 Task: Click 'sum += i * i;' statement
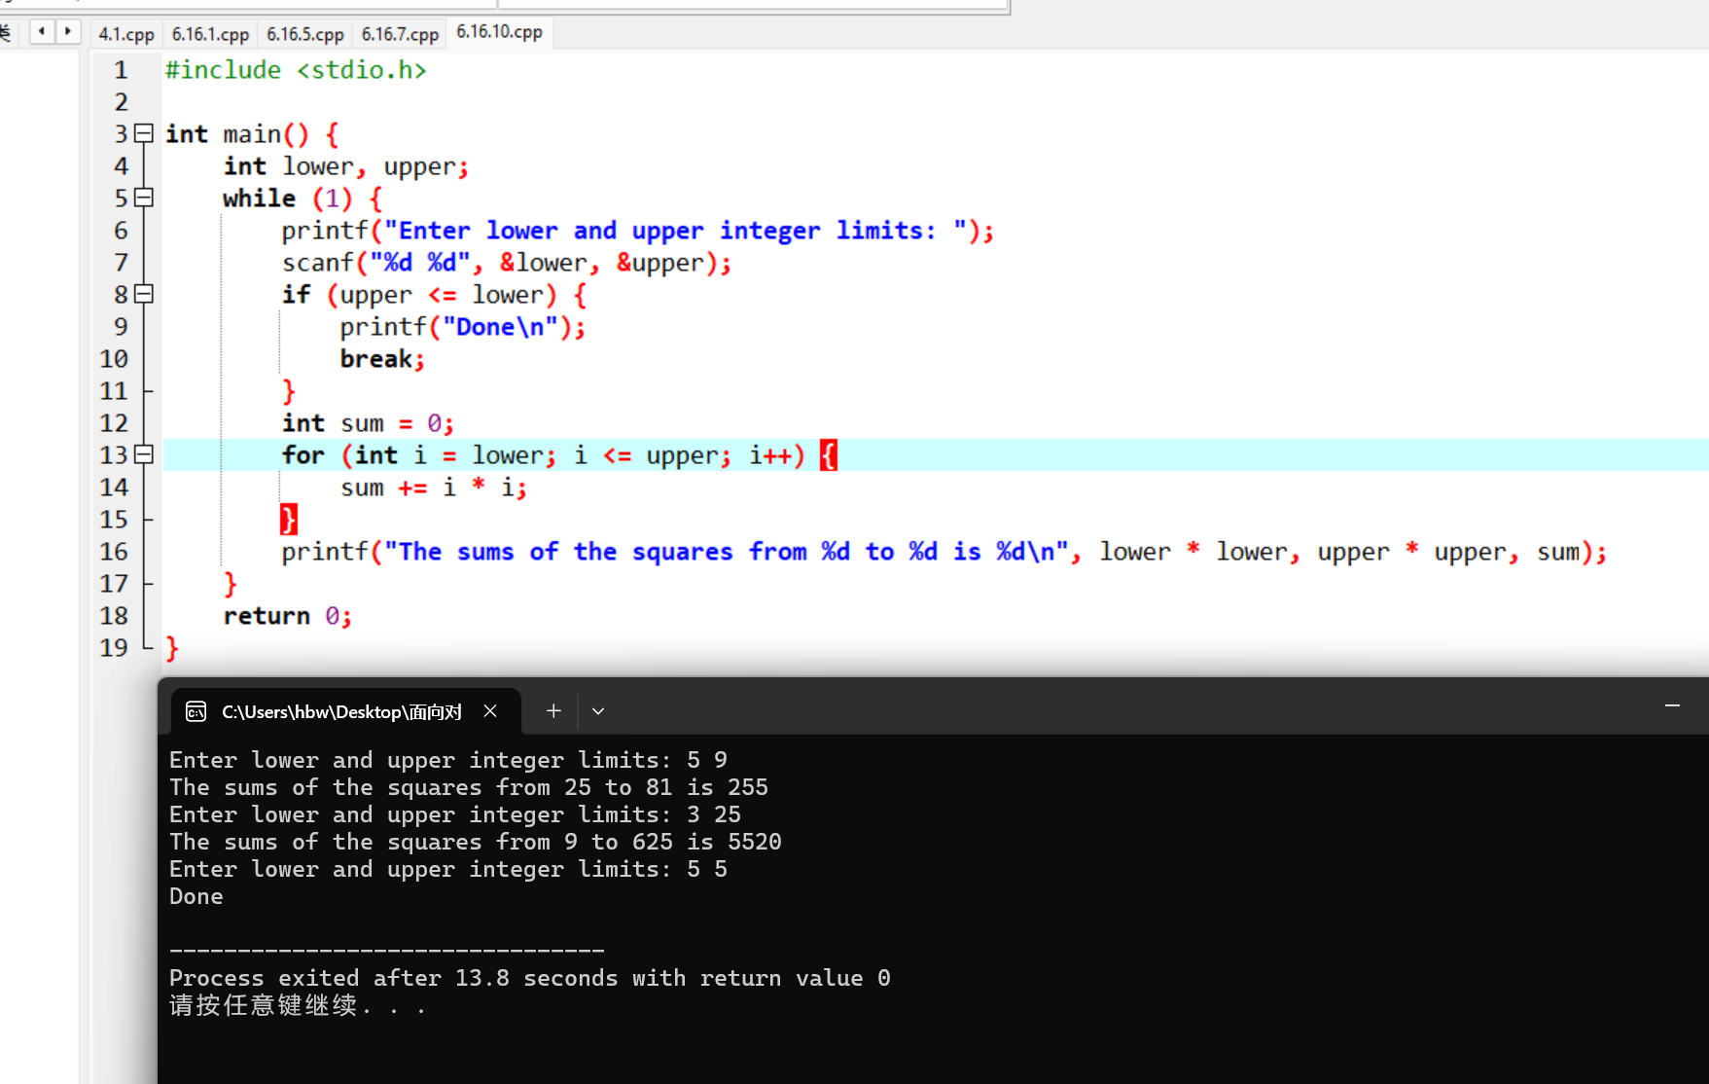(x=434, y=488)
